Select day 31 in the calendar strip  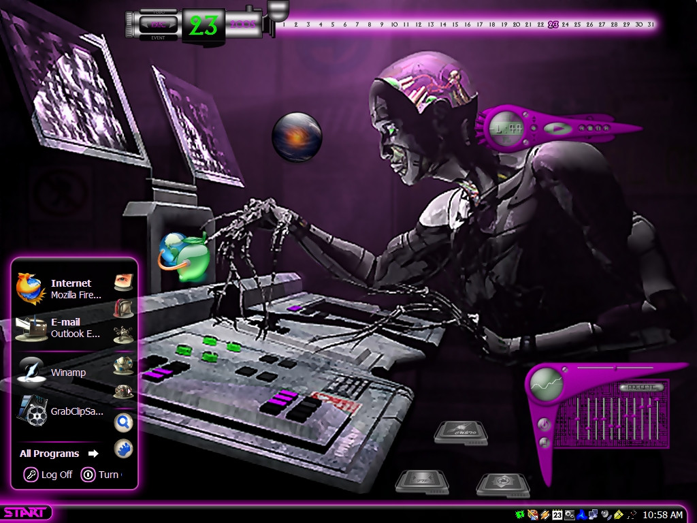point(651,25)
